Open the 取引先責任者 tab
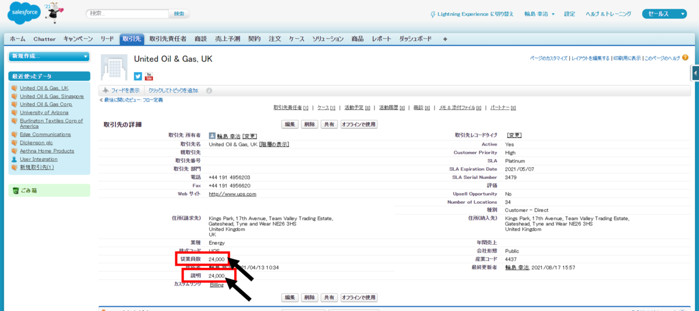This screenshot has width=699, height=311. (x=168, y=39)
